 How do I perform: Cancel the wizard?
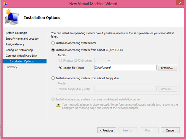pyautogui.click(x=170, y=130)
